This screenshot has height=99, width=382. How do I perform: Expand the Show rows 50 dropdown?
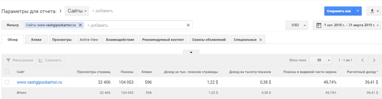pyautogui.click(x=321, y=60)
